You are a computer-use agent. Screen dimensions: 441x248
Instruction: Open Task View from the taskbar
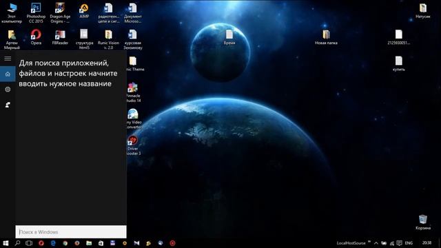coord(29,243)
